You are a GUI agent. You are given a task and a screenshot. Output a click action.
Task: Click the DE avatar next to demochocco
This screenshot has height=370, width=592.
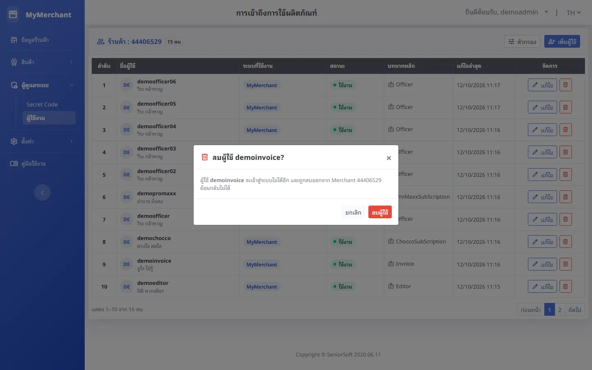tap(127, 242)
